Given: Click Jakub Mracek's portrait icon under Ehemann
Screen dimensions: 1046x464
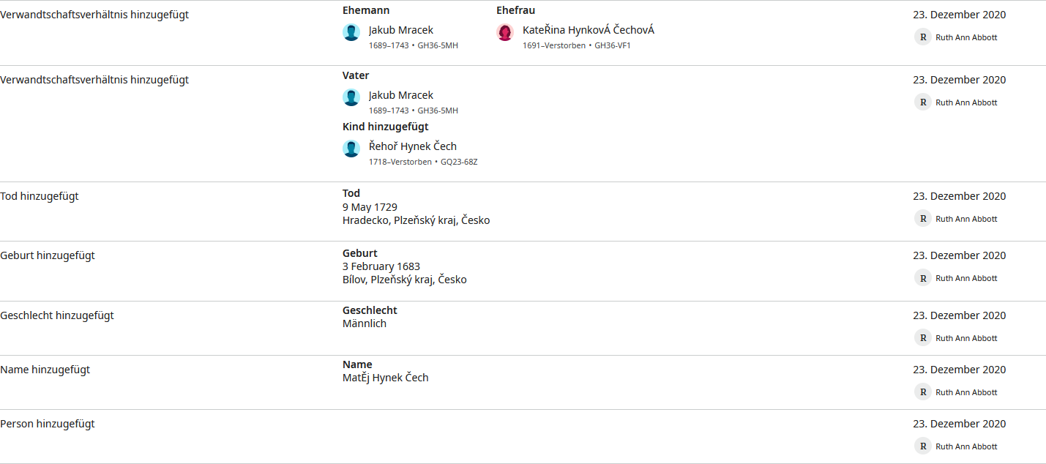Looking at the screenshot, I should (351, 32).
